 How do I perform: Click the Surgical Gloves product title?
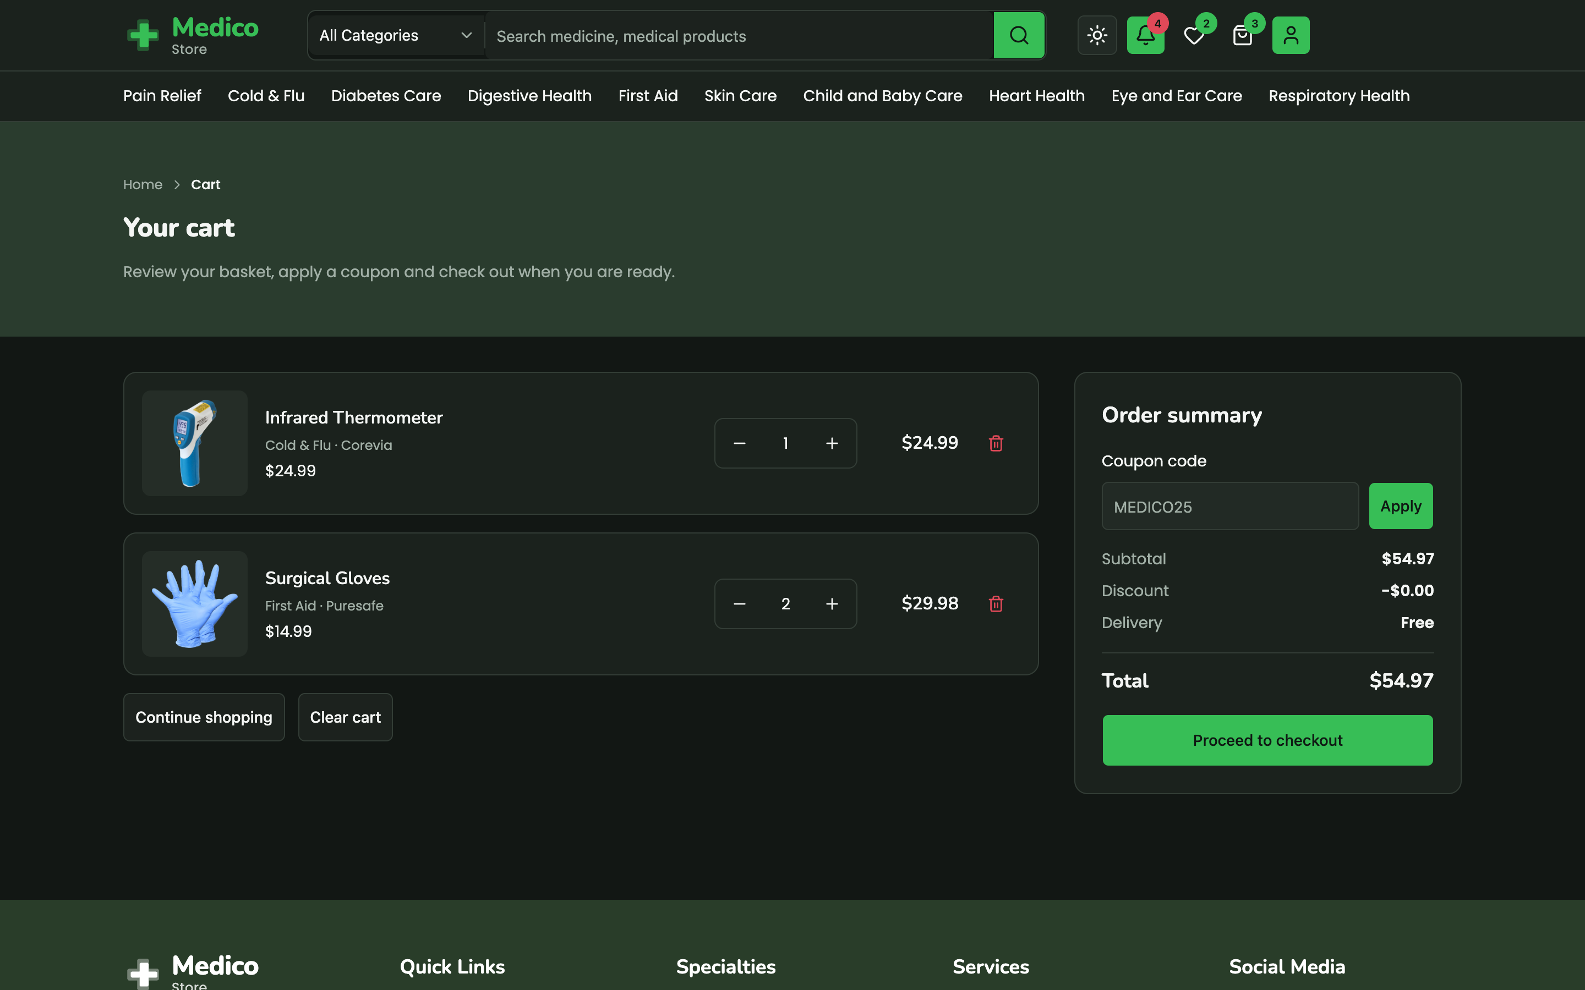(x=327, y=578)
